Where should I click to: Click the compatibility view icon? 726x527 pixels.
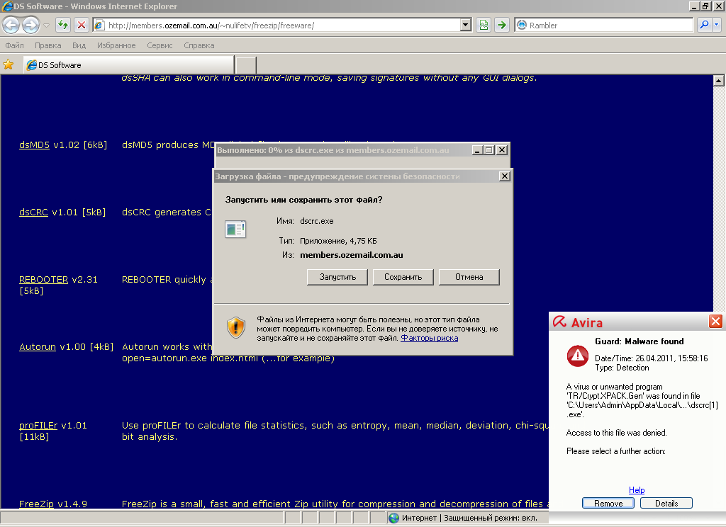(x=484, y=25)
